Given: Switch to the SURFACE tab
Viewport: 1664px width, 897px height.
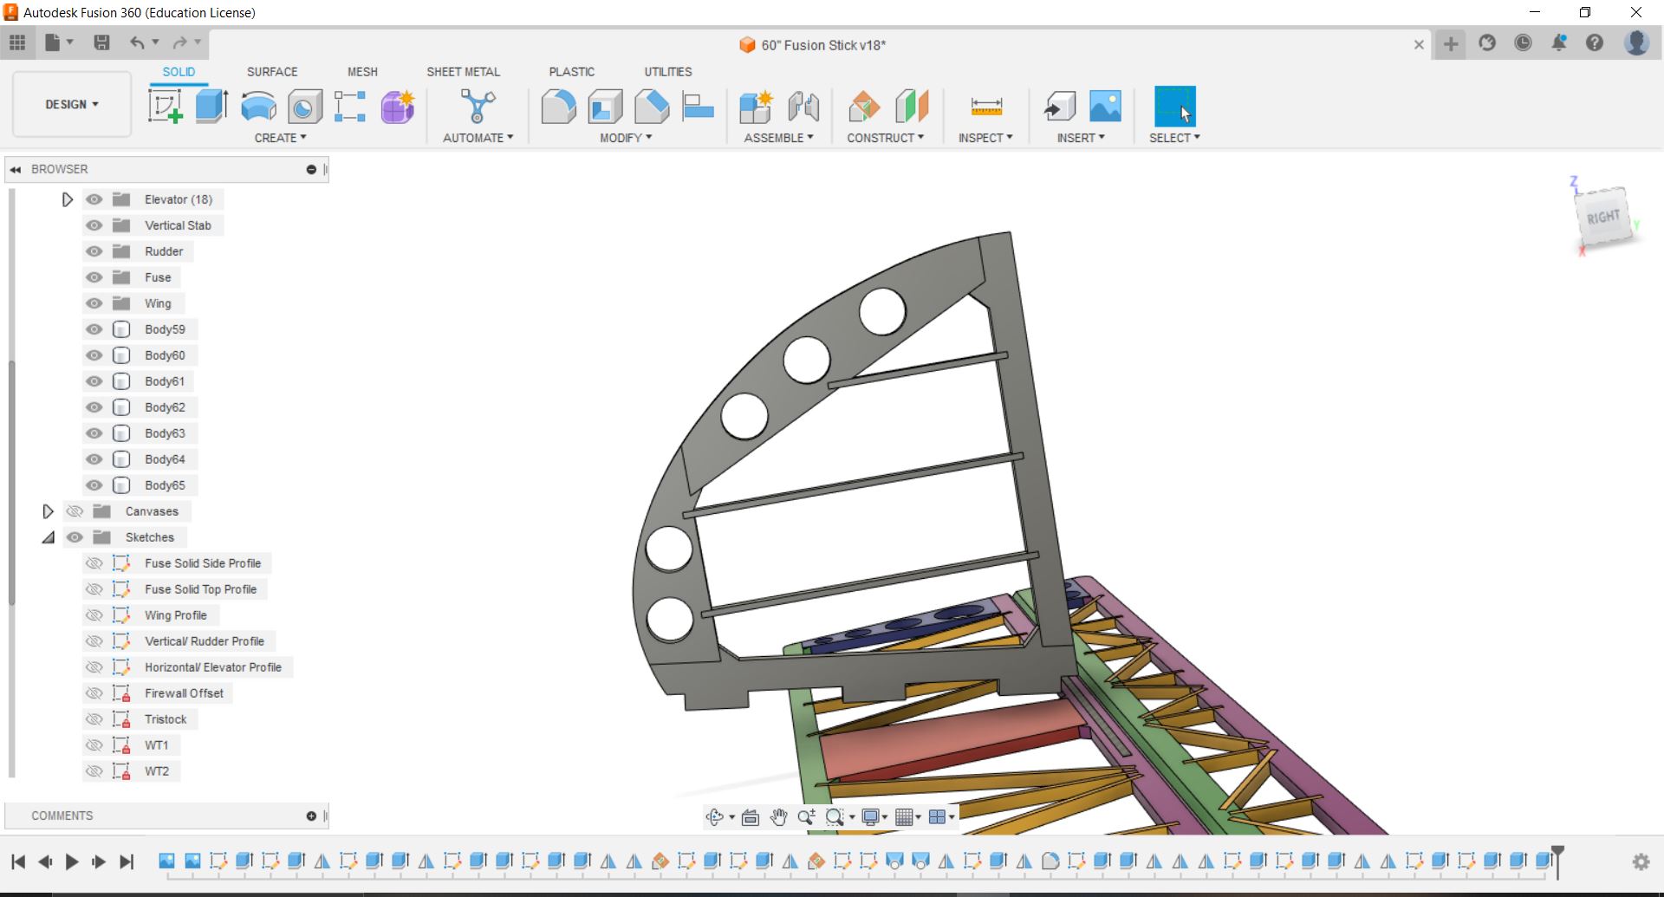Looking at the screenshot, I should click(x=271, y=72).
